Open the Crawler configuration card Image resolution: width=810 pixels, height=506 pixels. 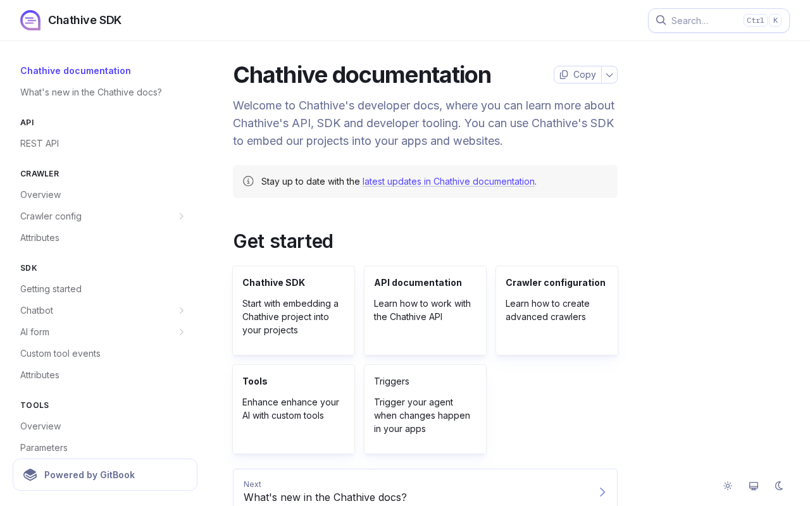click(x=557, y=311)
